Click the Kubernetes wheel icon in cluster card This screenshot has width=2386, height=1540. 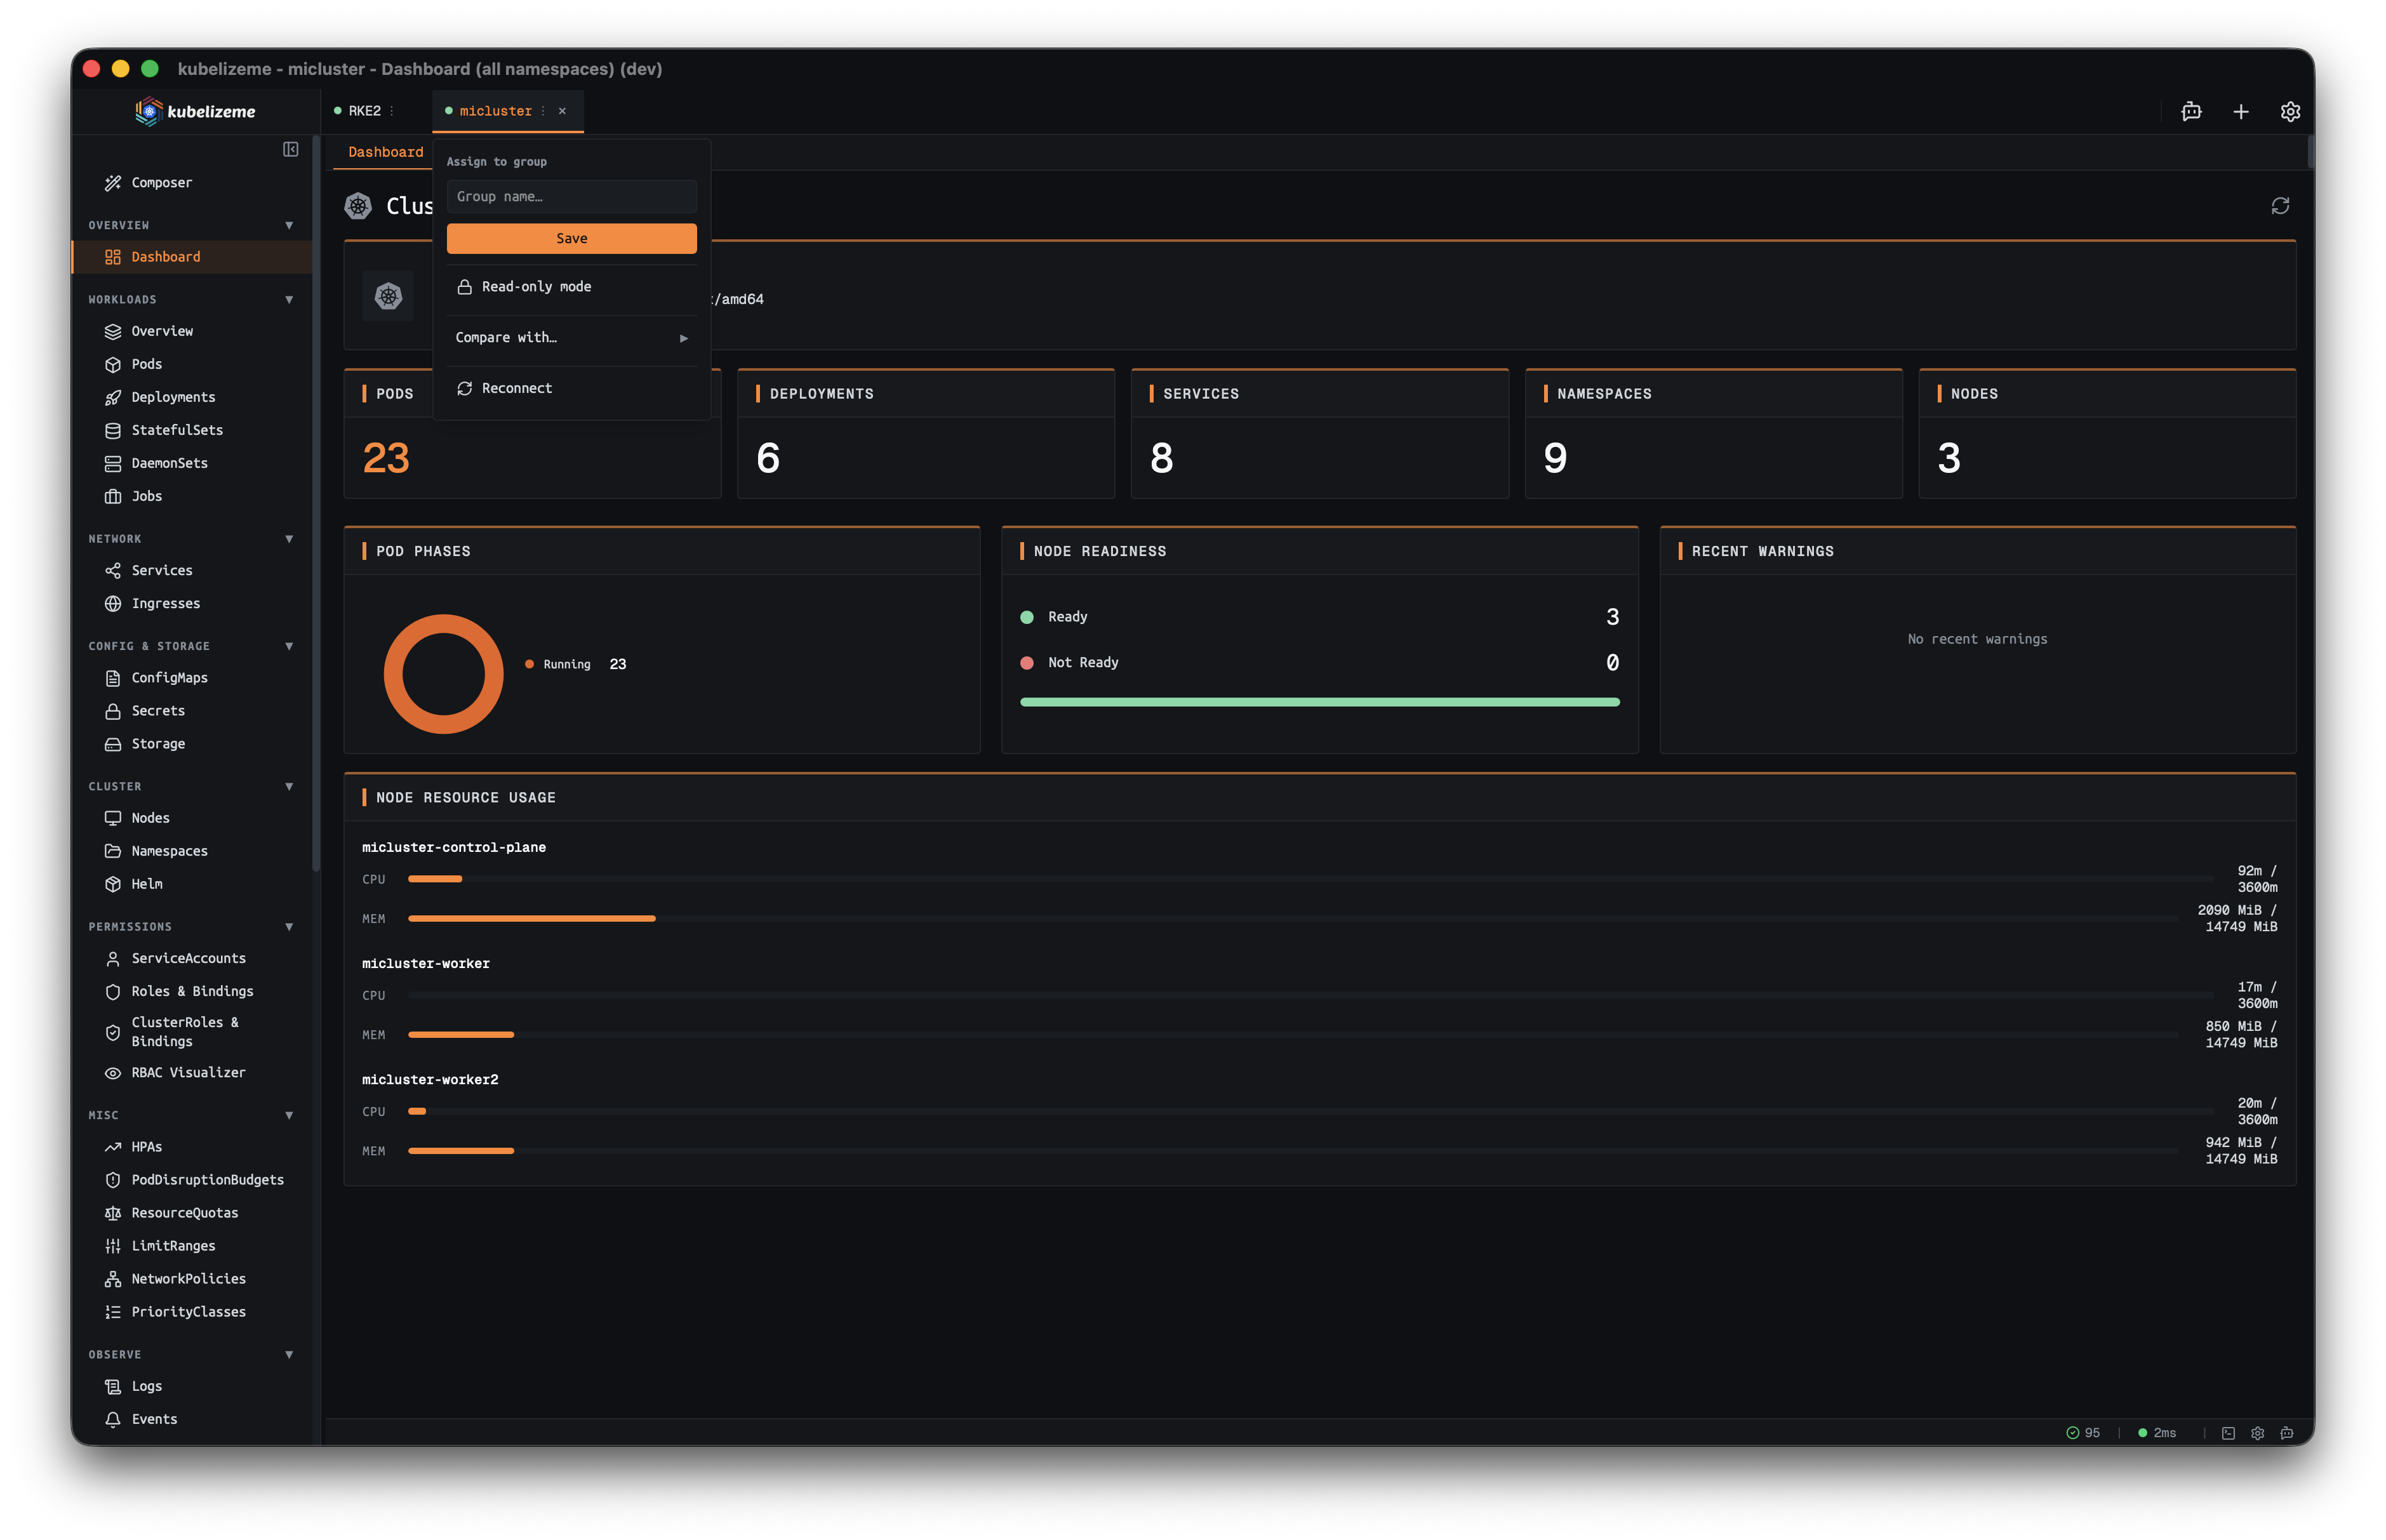point(388,296)
